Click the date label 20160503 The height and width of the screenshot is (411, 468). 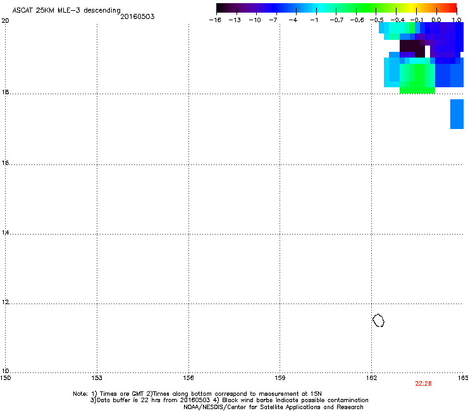click(137, 16)
